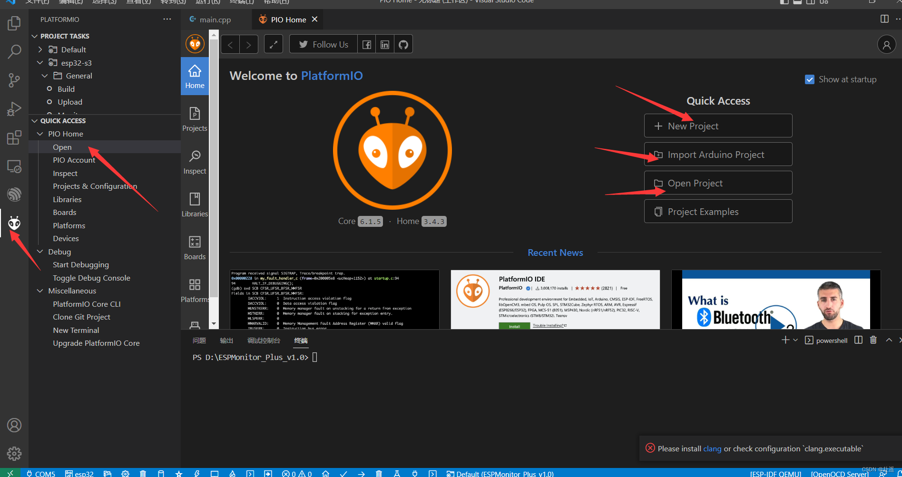Screen dimensions: 902x477
Task: Open new terminal profile dropdown arrow
Action: pyautogui.click(x=795, y=340)
